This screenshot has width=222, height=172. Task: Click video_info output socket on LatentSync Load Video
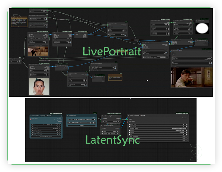62,123
